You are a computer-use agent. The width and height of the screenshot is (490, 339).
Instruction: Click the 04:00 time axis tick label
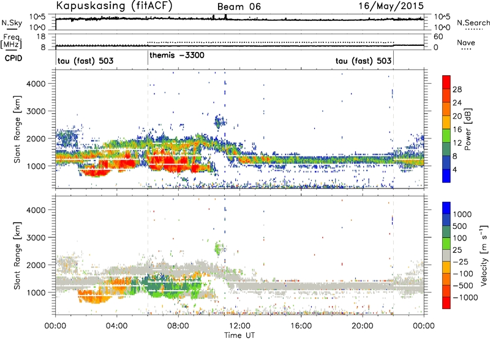tap(116, 326)
